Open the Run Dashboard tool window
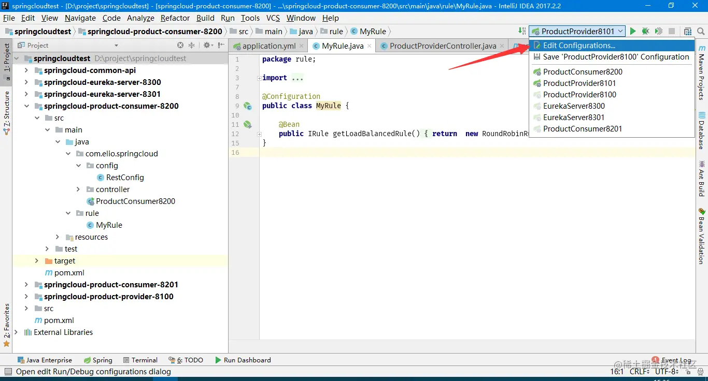Screen dimensions: 708x381 click(243, 360)
